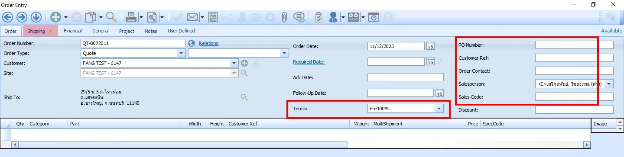Image resolution: width=624 pixels, height=157 pixels.
Task: Expand the add-new dropdown arrow in toolbar
Action: click(x=66, y=18)
